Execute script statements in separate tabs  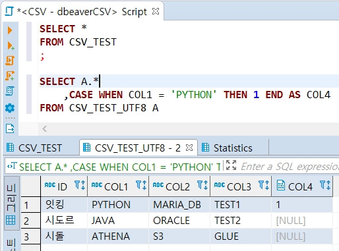tap(10, 76)
